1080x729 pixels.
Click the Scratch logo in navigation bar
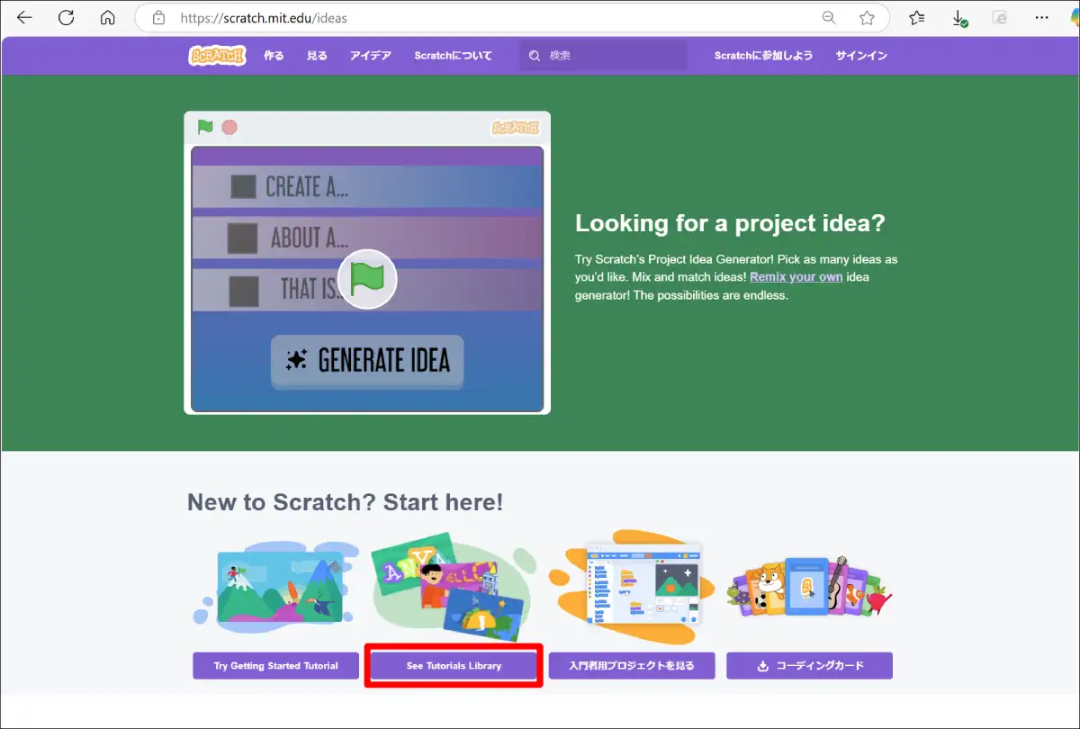point(217,55)
